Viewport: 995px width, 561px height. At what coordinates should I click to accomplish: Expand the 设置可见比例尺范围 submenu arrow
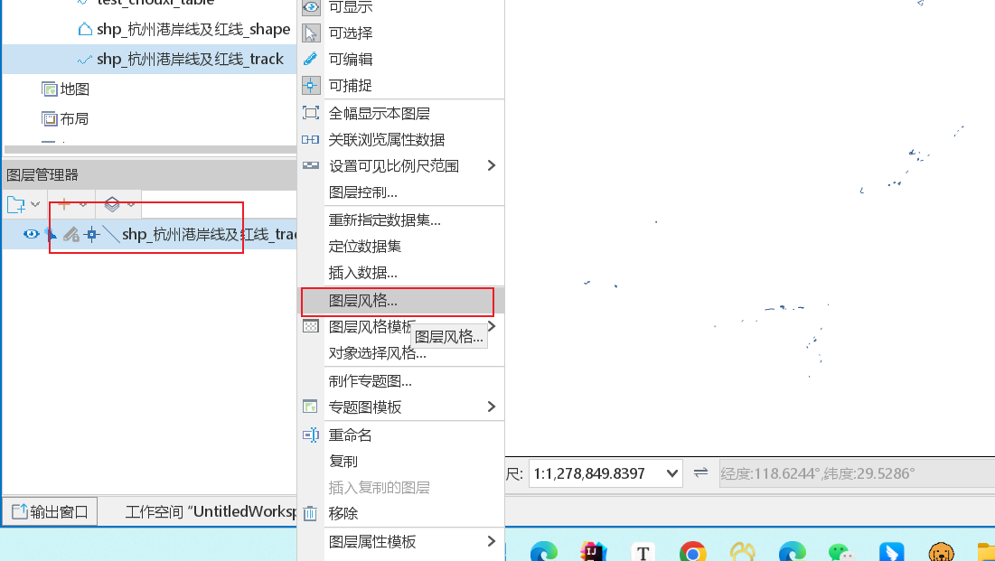(x=491, y=165)
